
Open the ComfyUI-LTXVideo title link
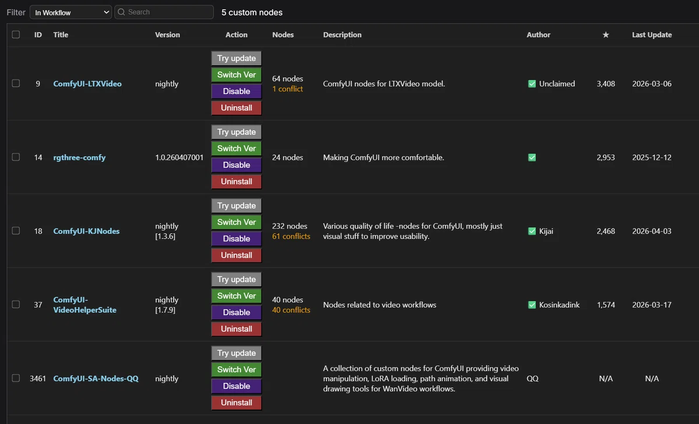tap(87, 84)
